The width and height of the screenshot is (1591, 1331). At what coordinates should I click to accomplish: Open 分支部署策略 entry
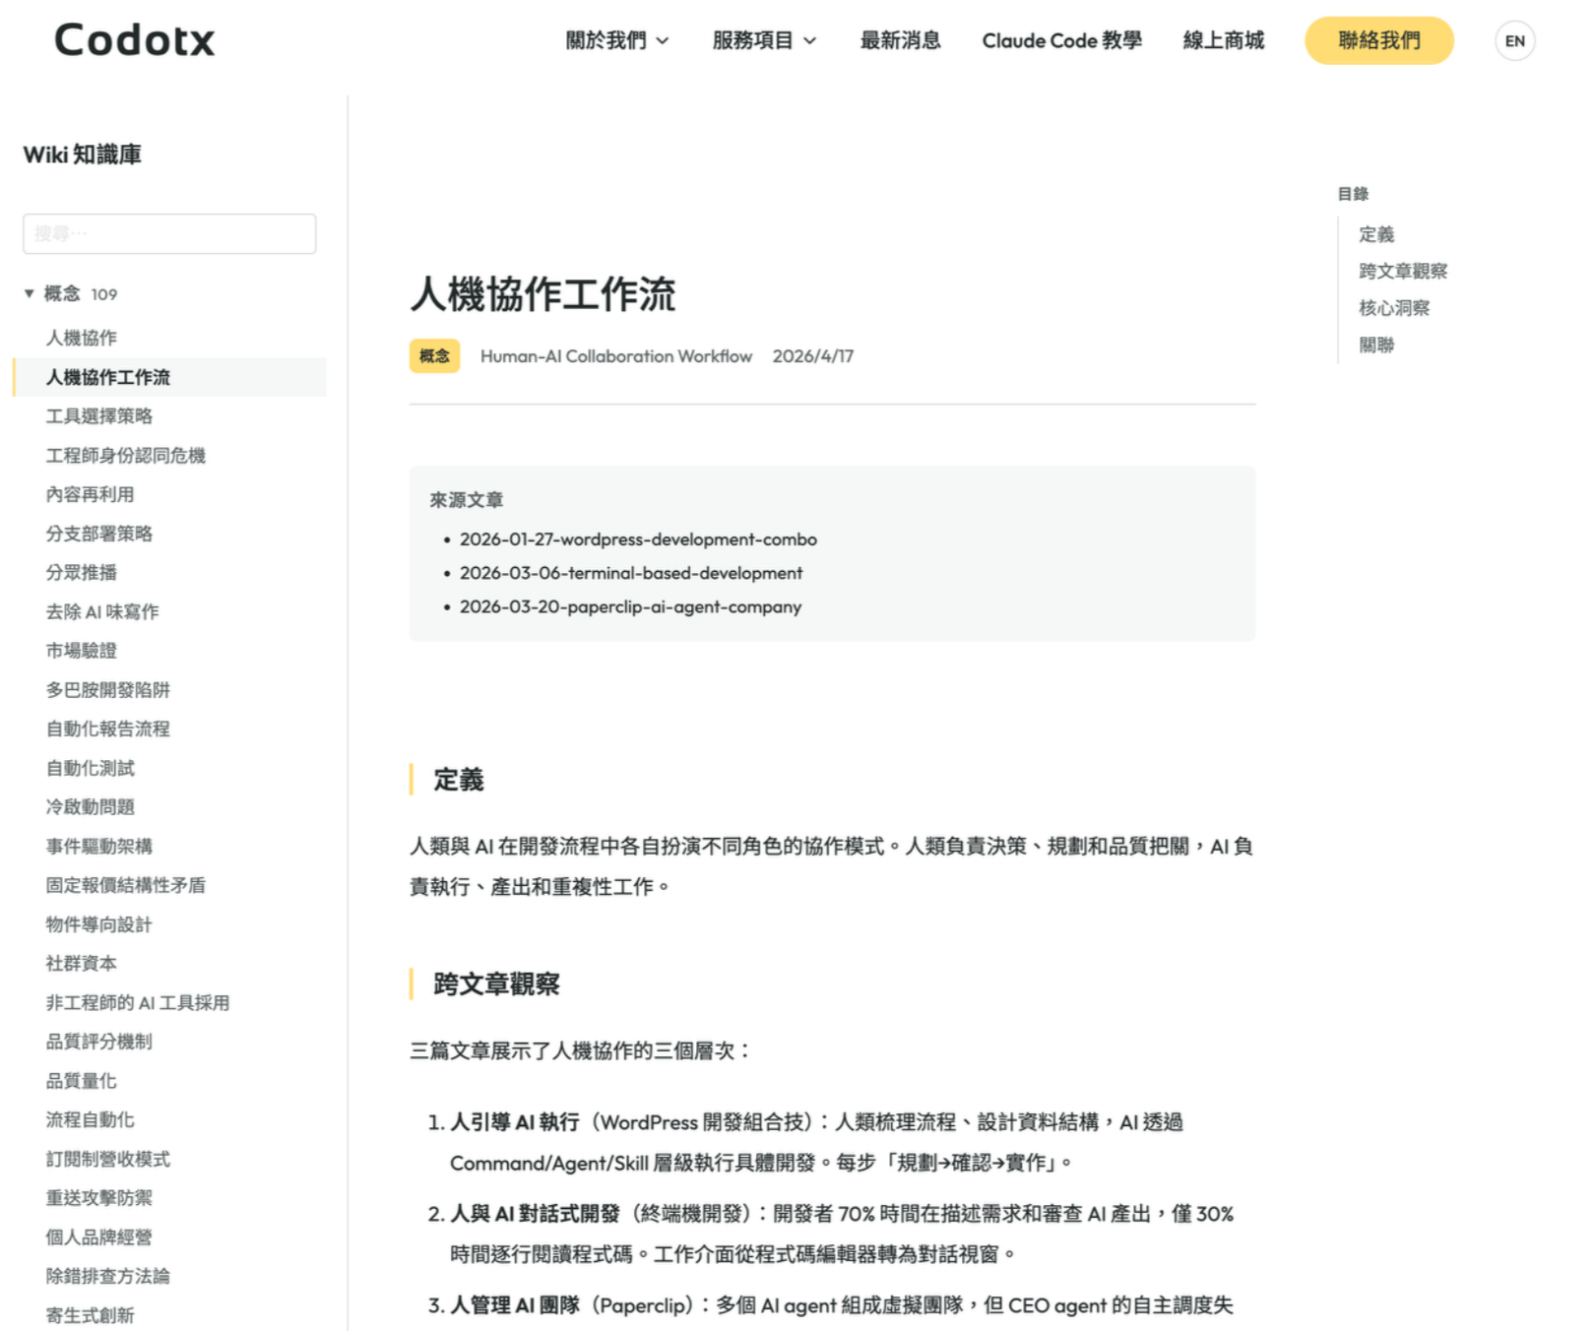[98, 534]
